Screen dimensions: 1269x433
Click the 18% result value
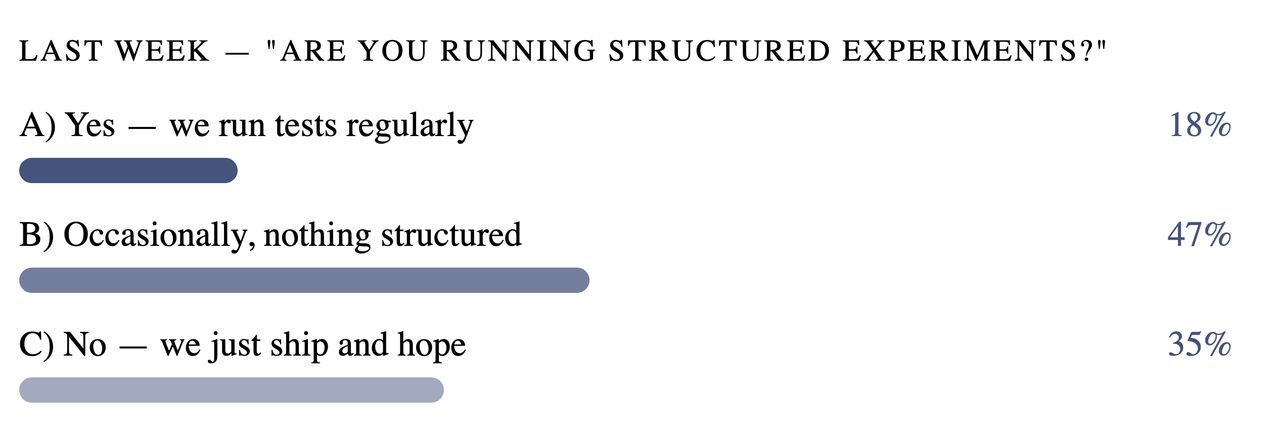[1200, 125]
